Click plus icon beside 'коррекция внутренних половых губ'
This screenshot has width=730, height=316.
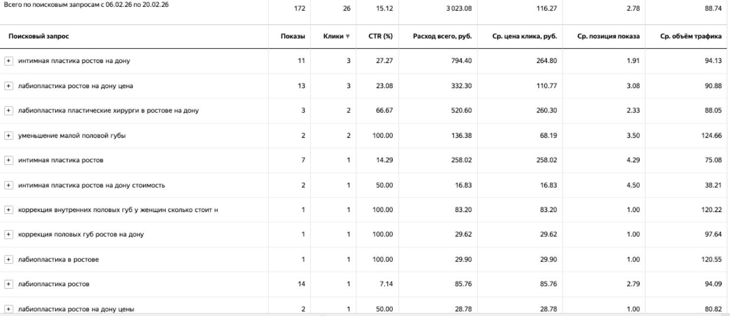(8, 210)
